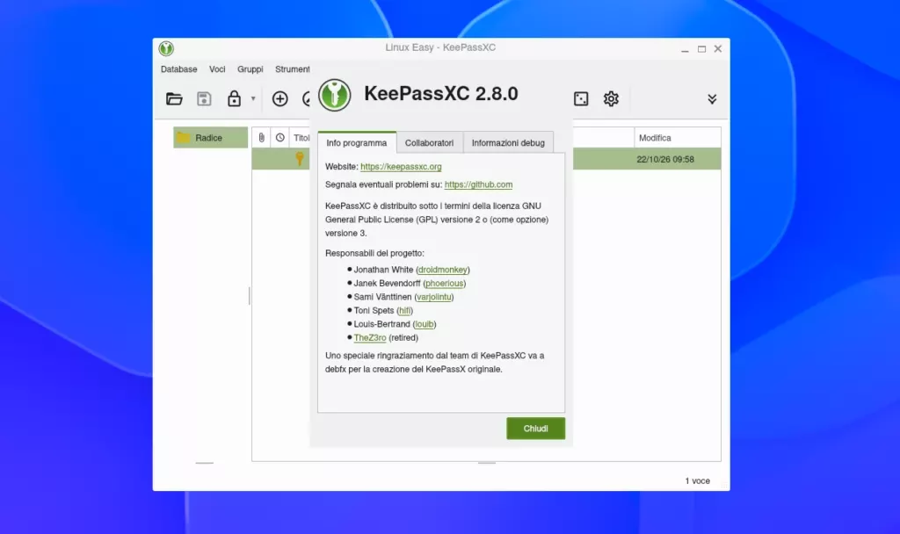Click the yellow key entry icon
900x534 pixels.
[300, 159]
